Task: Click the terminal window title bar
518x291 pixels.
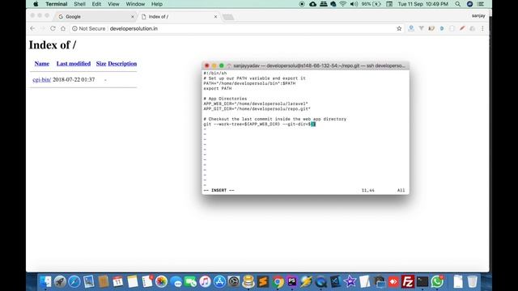Action: click(306, 65)
